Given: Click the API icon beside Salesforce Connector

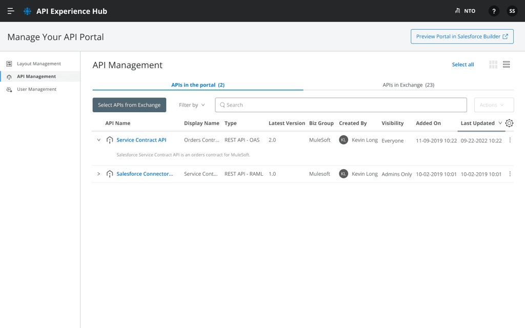Looking at the screenshot, I should 110,174.
